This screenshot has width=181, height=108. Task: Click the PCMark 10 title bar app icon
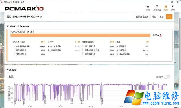coord(2,2)
